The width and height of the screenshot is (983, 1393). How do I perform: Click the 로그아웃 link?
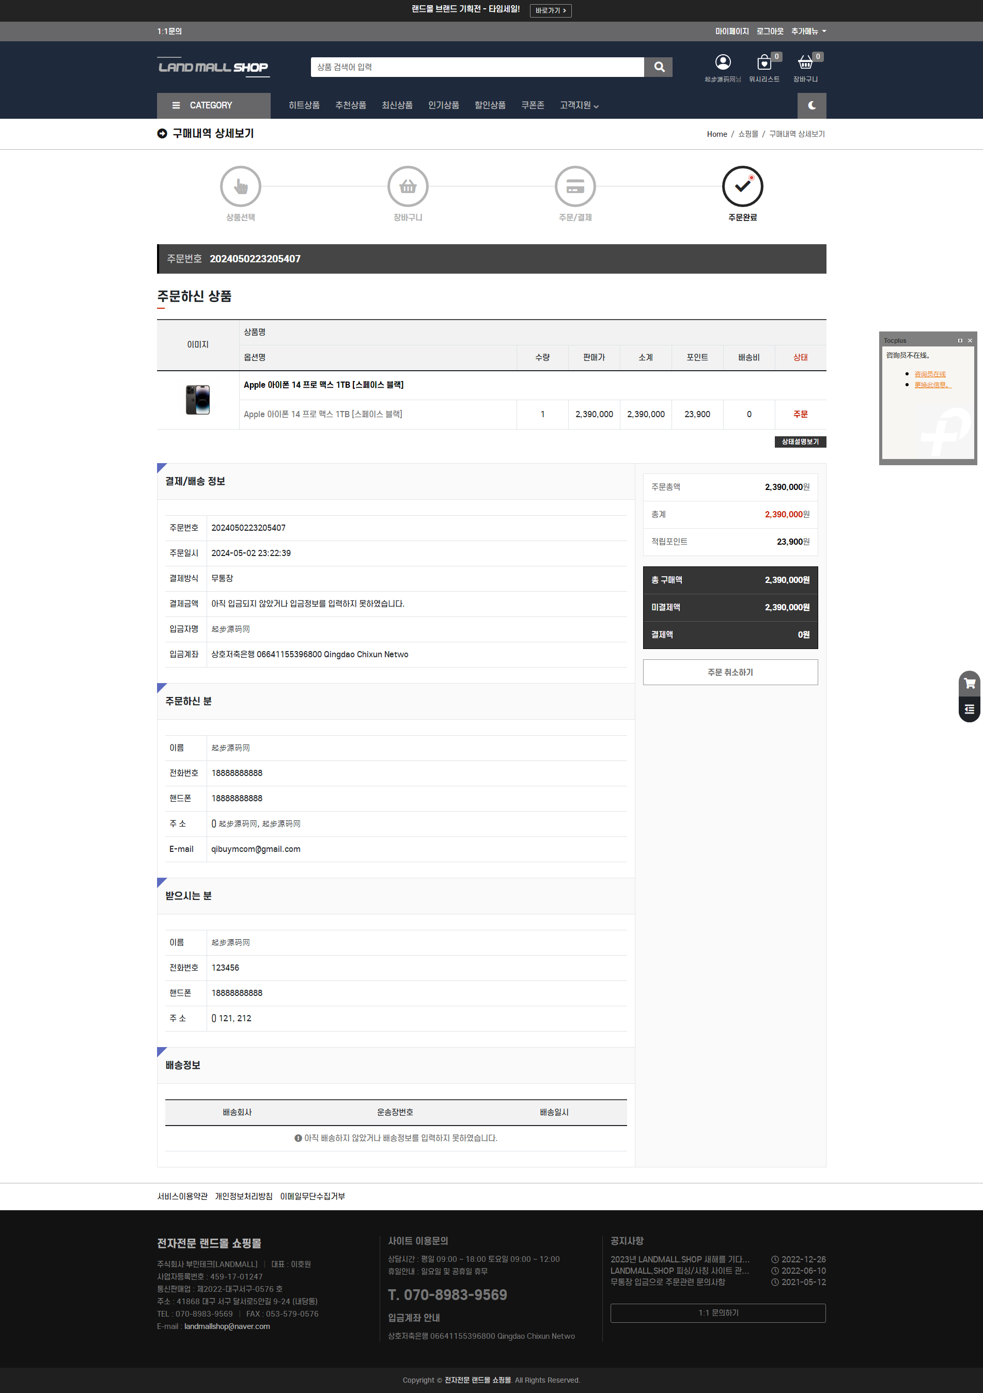(770, 31)
